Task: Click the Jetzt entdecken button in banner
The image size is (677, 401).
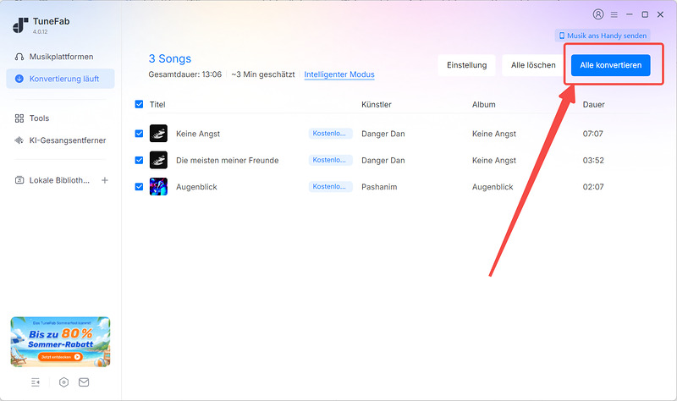Action: [60, 357]
